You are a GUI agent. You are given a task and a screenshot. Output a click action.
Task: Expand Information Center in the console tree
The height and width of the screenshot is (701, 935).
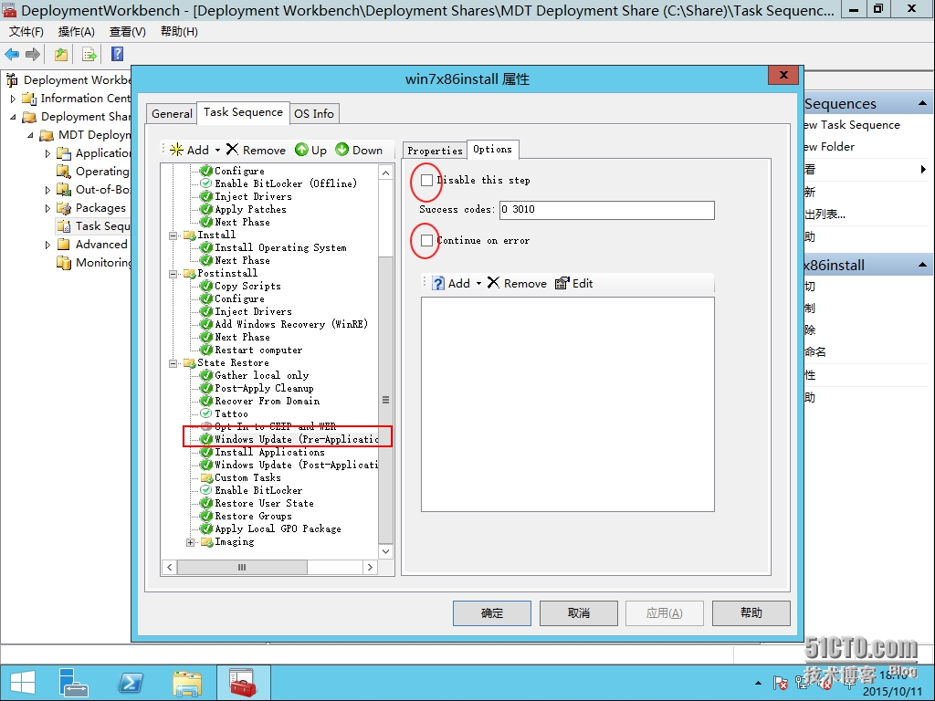click(x=13, y=99)
